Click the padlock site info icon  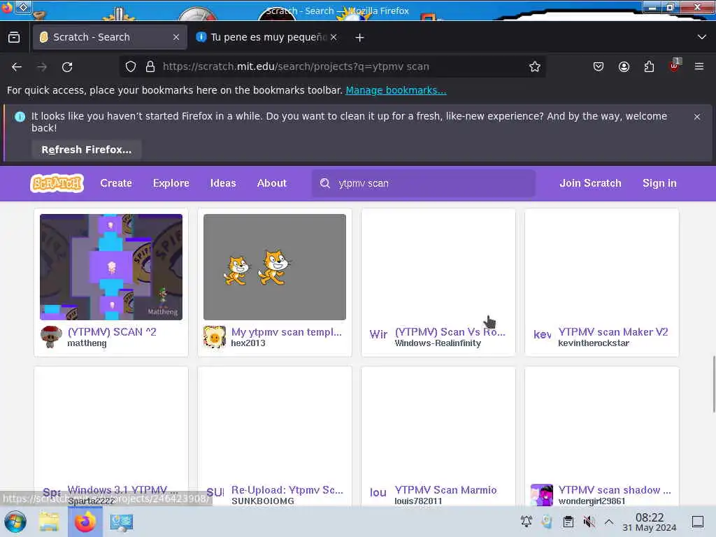pyautogui.click(x=150, y=66)
